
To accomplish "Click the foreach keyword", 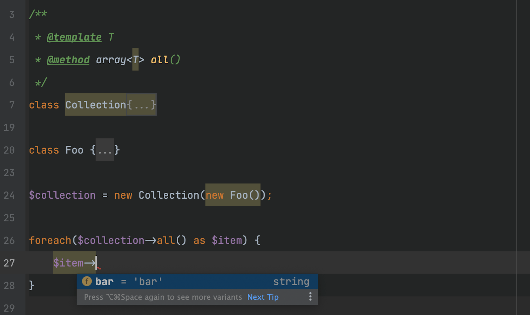I will pos(50,240).
